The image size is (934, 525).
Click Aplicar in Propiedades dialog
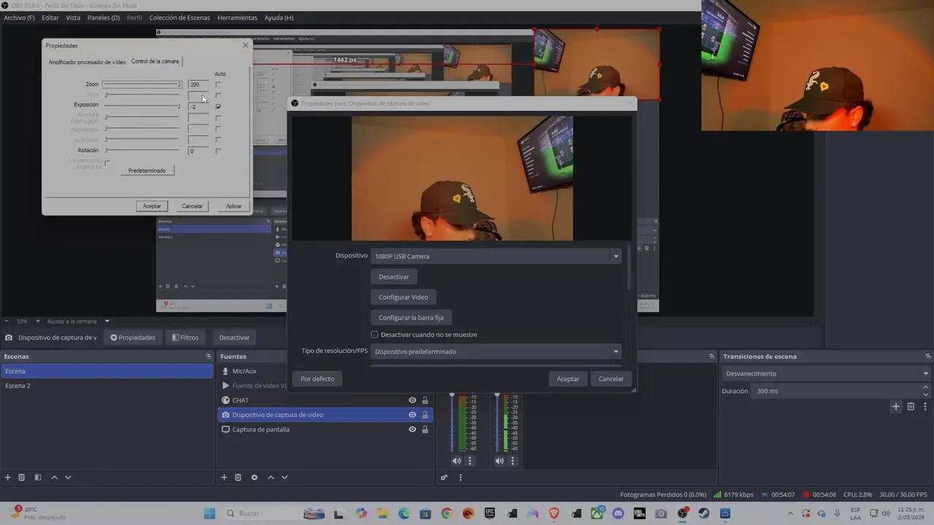coord(233,206)
